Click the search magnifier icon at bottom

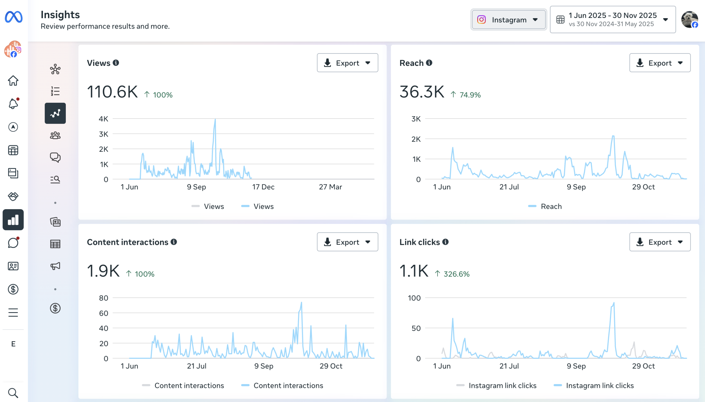pyautogui.click(x=13, y=393)
